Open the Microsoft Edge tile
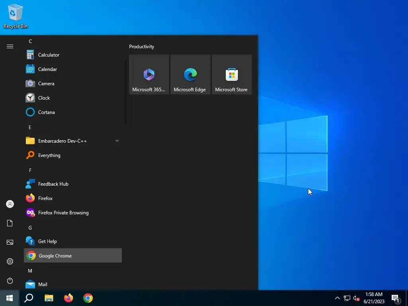408x306 pixels. point(190,75)
